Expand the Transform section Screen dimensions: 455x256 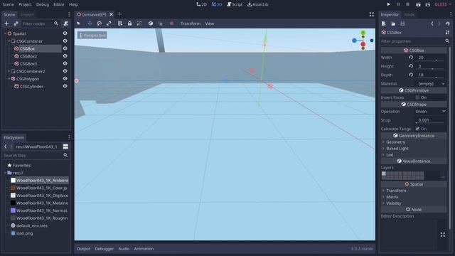(396, 191)
